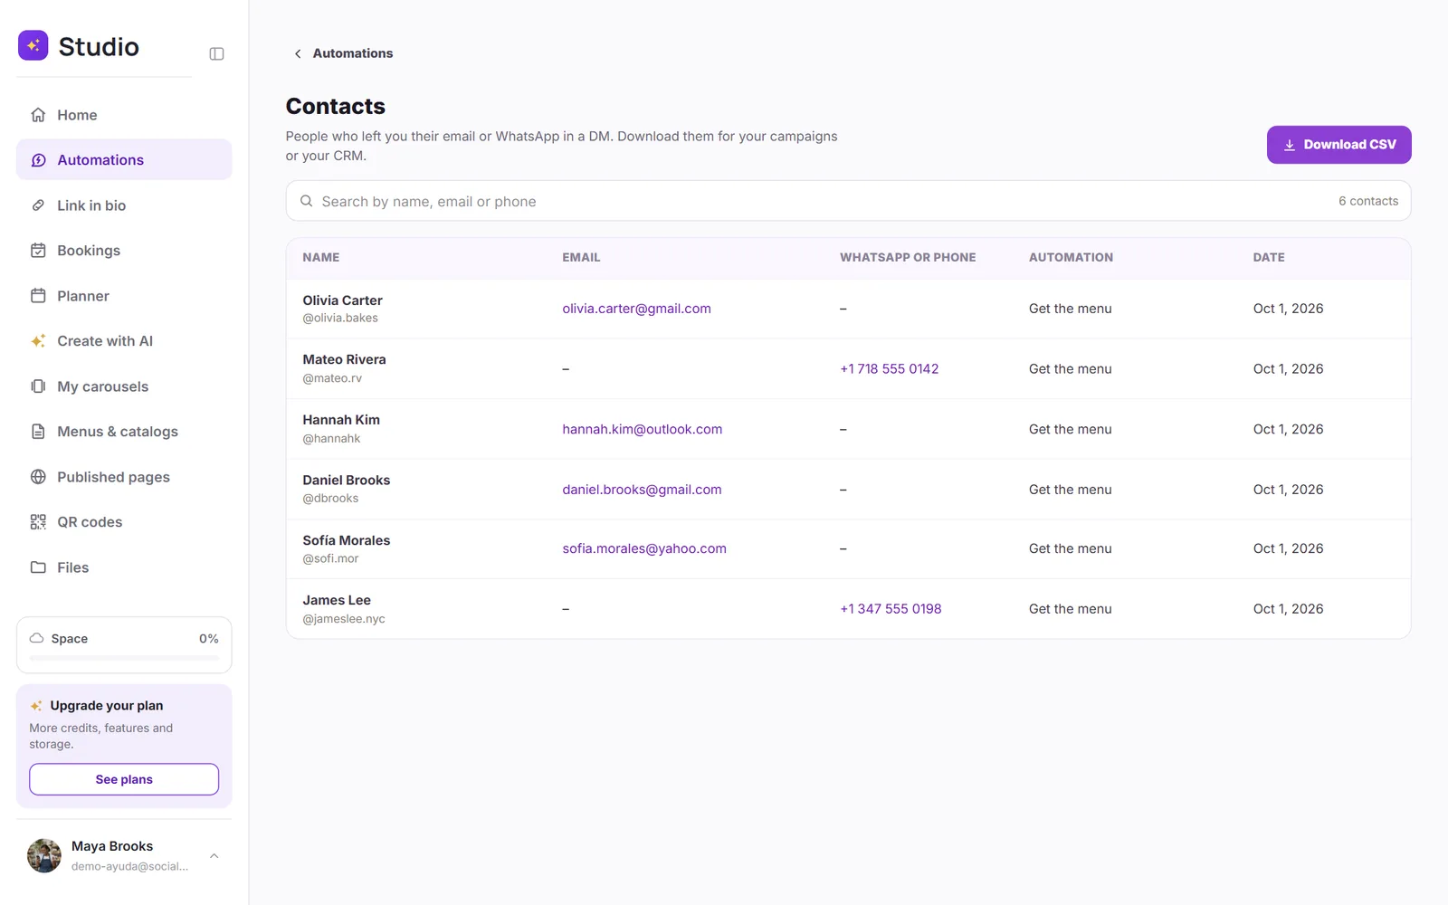Open sofia.morales@yahoo.com email link
Viewport: 1448px width, 905px height.
pos(643,548)
